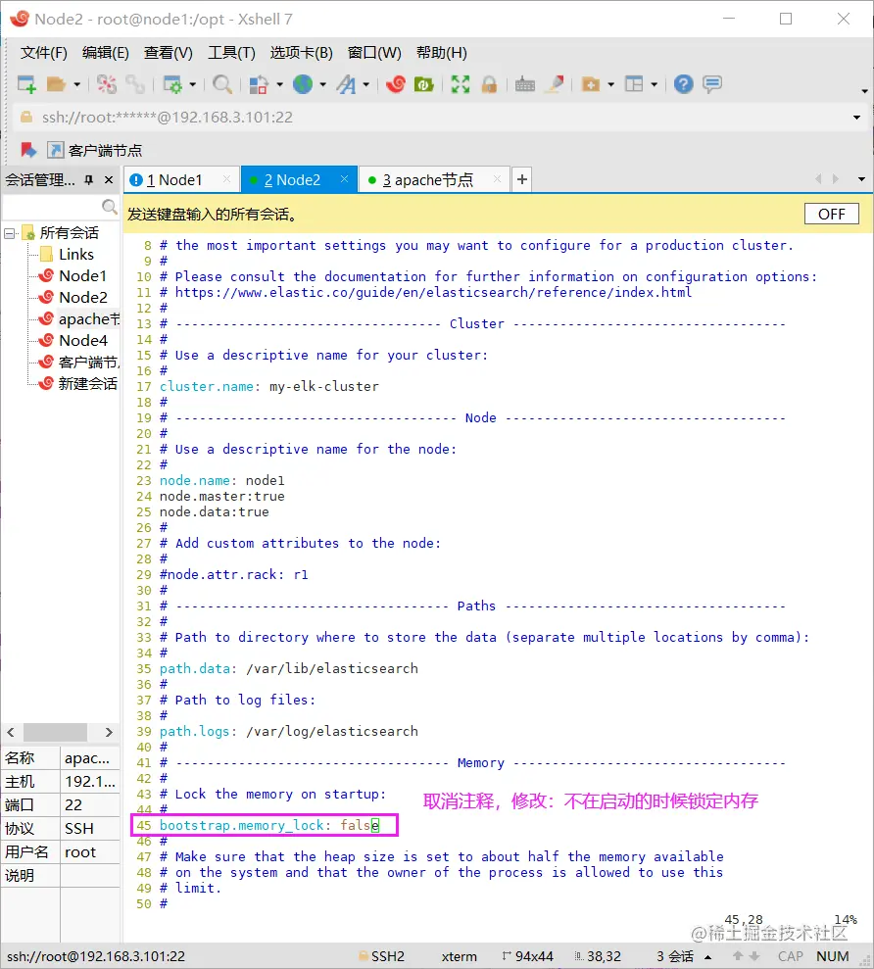Open the 查看(V) menu

pyautogui.click(x=169, y=53)
